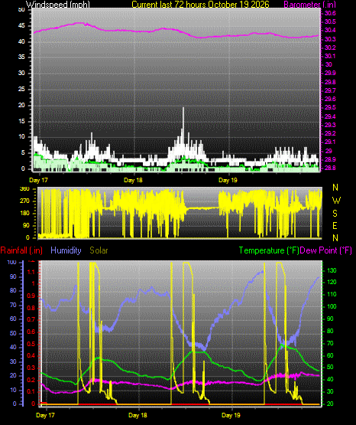
Task: Select the 5 value on the windspeed axis
Action: tap(23, 153)
